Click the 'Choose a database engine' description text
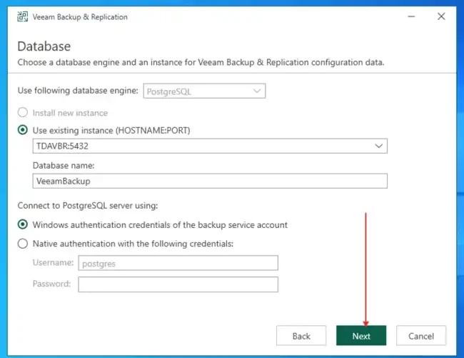 pos(201,62)
